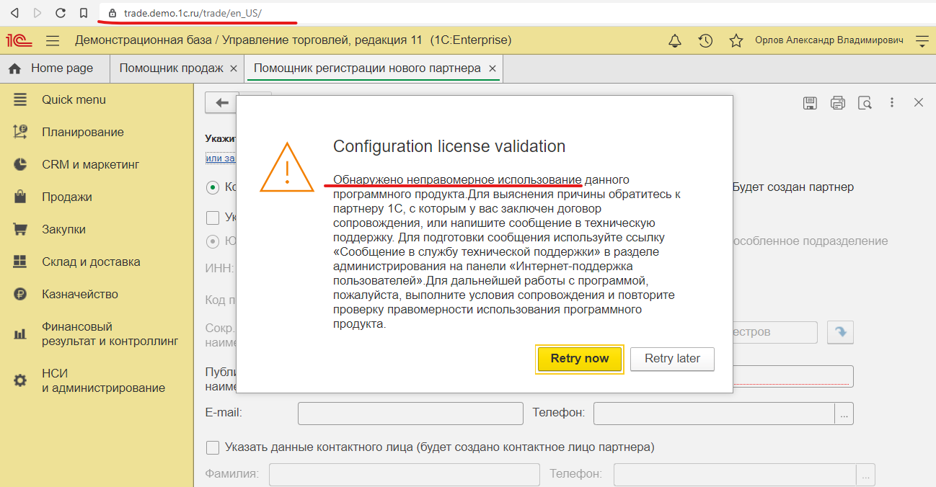Open the three-dot more actions menu

pyautogui.click(x=892, y=103)
